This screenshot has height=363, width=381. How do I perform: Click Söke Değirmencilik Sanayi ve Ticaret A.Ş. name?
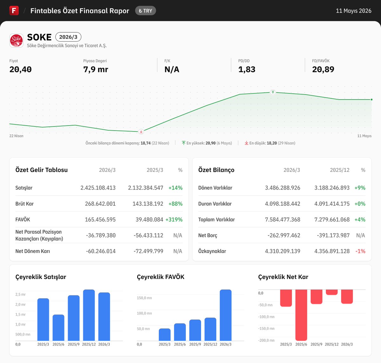67,46
